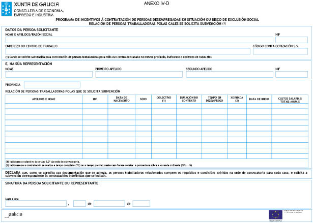This screenshot has height=223, width=313.
Task: Focus the Primeiro apelido input
Action: (138, 74)
